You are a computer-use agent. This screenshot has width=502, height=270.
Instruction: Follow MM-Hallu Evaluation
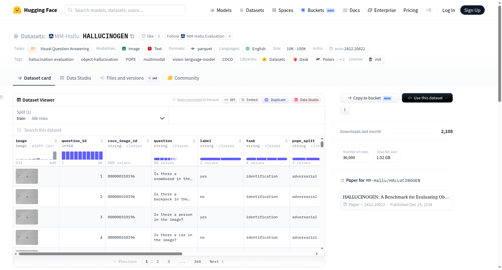pos(196,36)
